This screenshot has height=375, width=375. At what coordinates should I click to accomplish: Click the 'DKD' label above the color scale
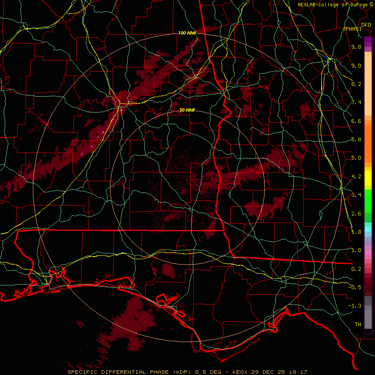pyautogui.click(x=366, y=25)
